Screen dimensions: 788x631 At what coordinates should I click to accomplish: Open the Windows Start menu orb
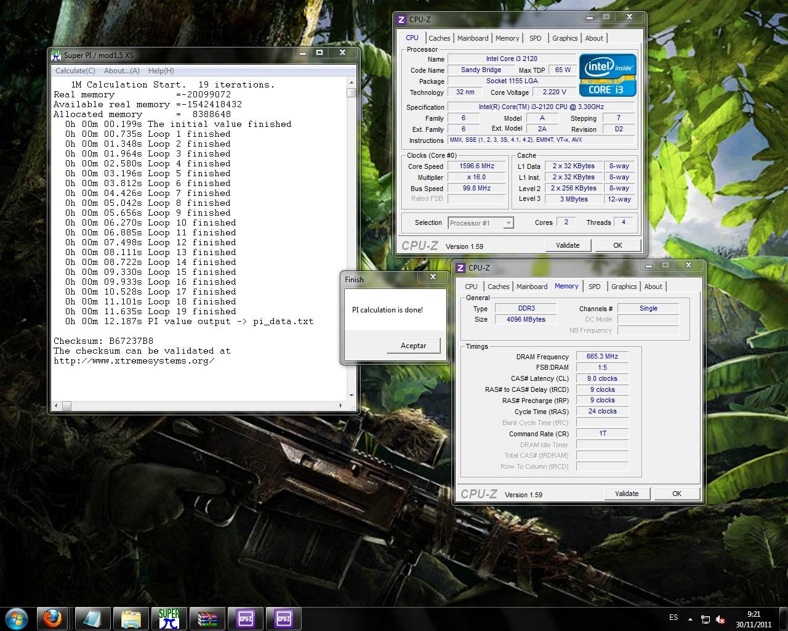tap(17, 618)
